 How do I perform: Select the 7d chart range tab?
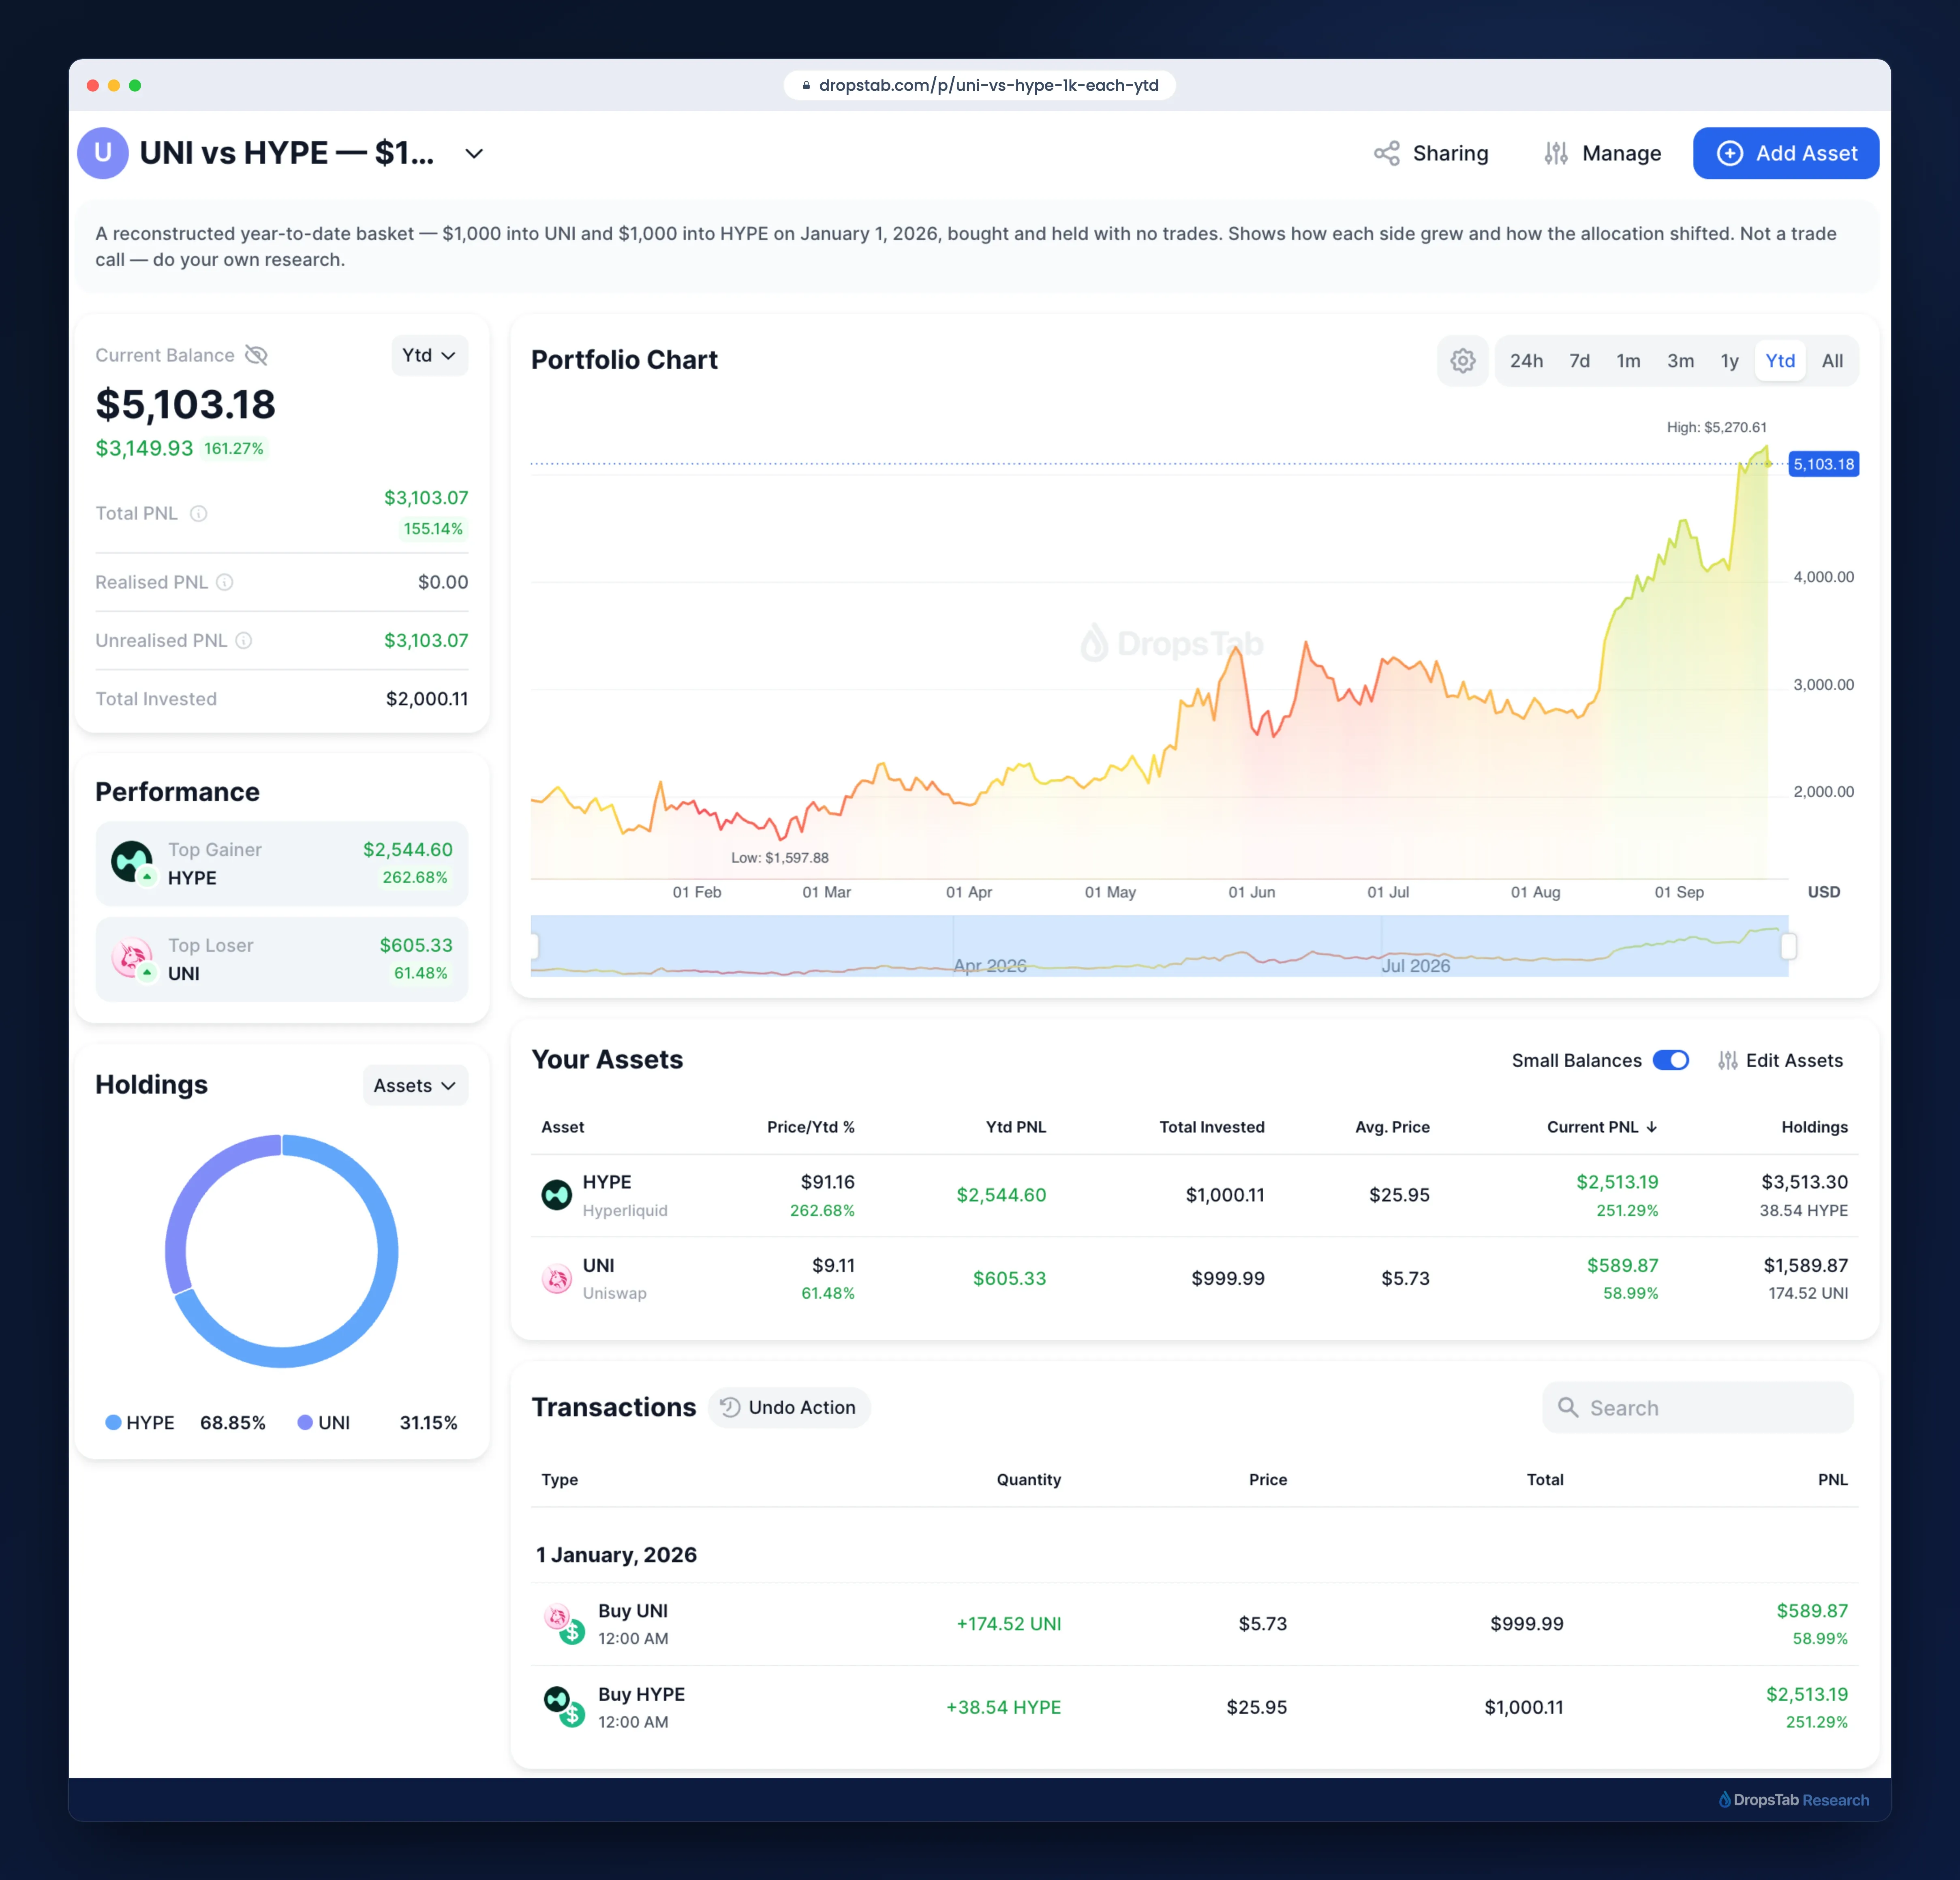[x=1579, y=361]
